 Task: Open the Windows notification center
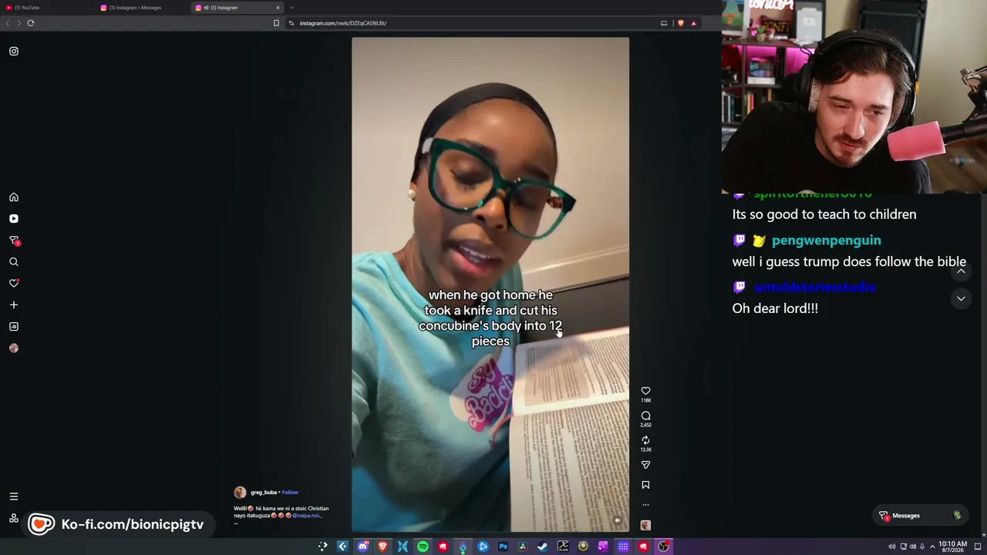point(977,547)
